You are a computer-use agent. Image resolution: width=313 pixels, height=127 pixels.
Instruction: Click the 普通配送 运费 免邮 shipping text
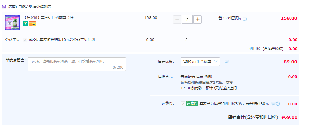(x=196, y=77)
